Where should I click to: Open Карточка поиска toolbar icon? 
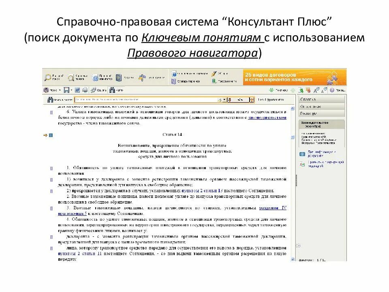coord(71,78)
